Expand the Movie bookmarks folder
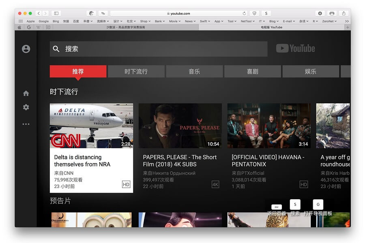365x243 pixels. (x=175, y=21)
